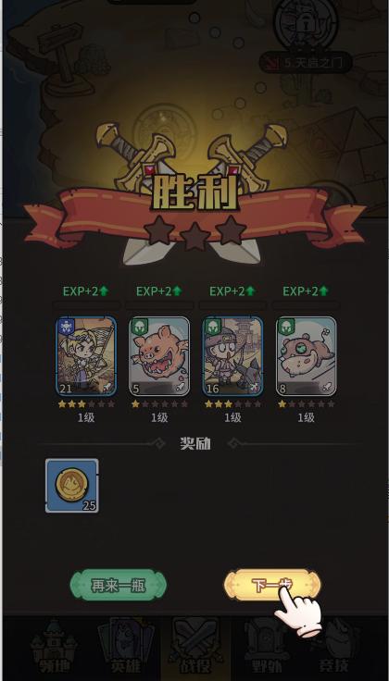Open the gold coin reward item
Viewport: 389px width, 681px height.
coord(72,486)
